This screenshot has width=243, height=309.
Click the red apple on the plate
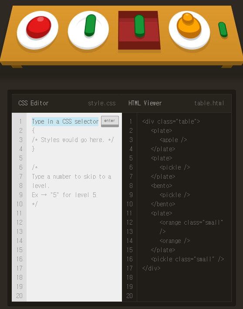pyautogui.click(x=39, y=27)
